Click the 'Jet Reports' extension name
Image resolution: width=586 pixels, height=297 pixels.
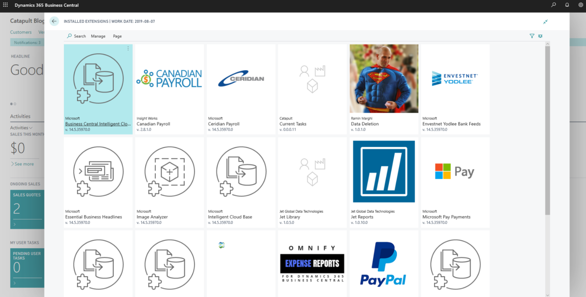tap(362, 217)
